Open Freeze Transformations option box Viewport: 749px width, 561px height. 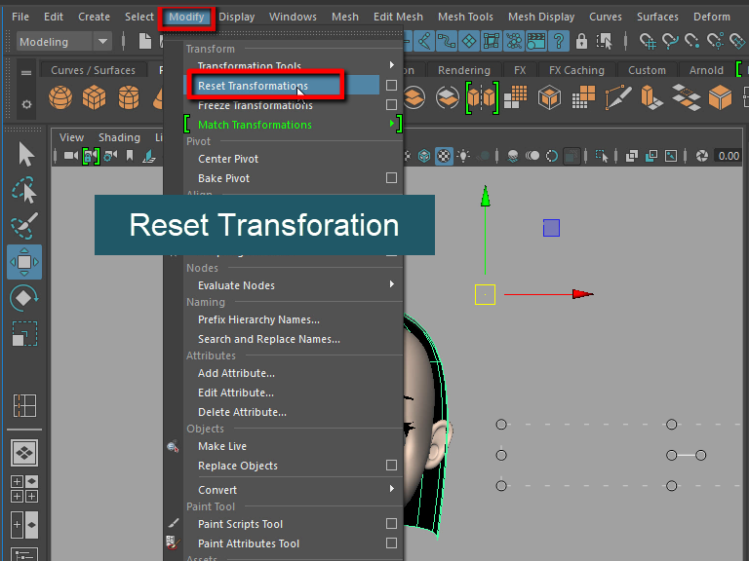point(391,105)
